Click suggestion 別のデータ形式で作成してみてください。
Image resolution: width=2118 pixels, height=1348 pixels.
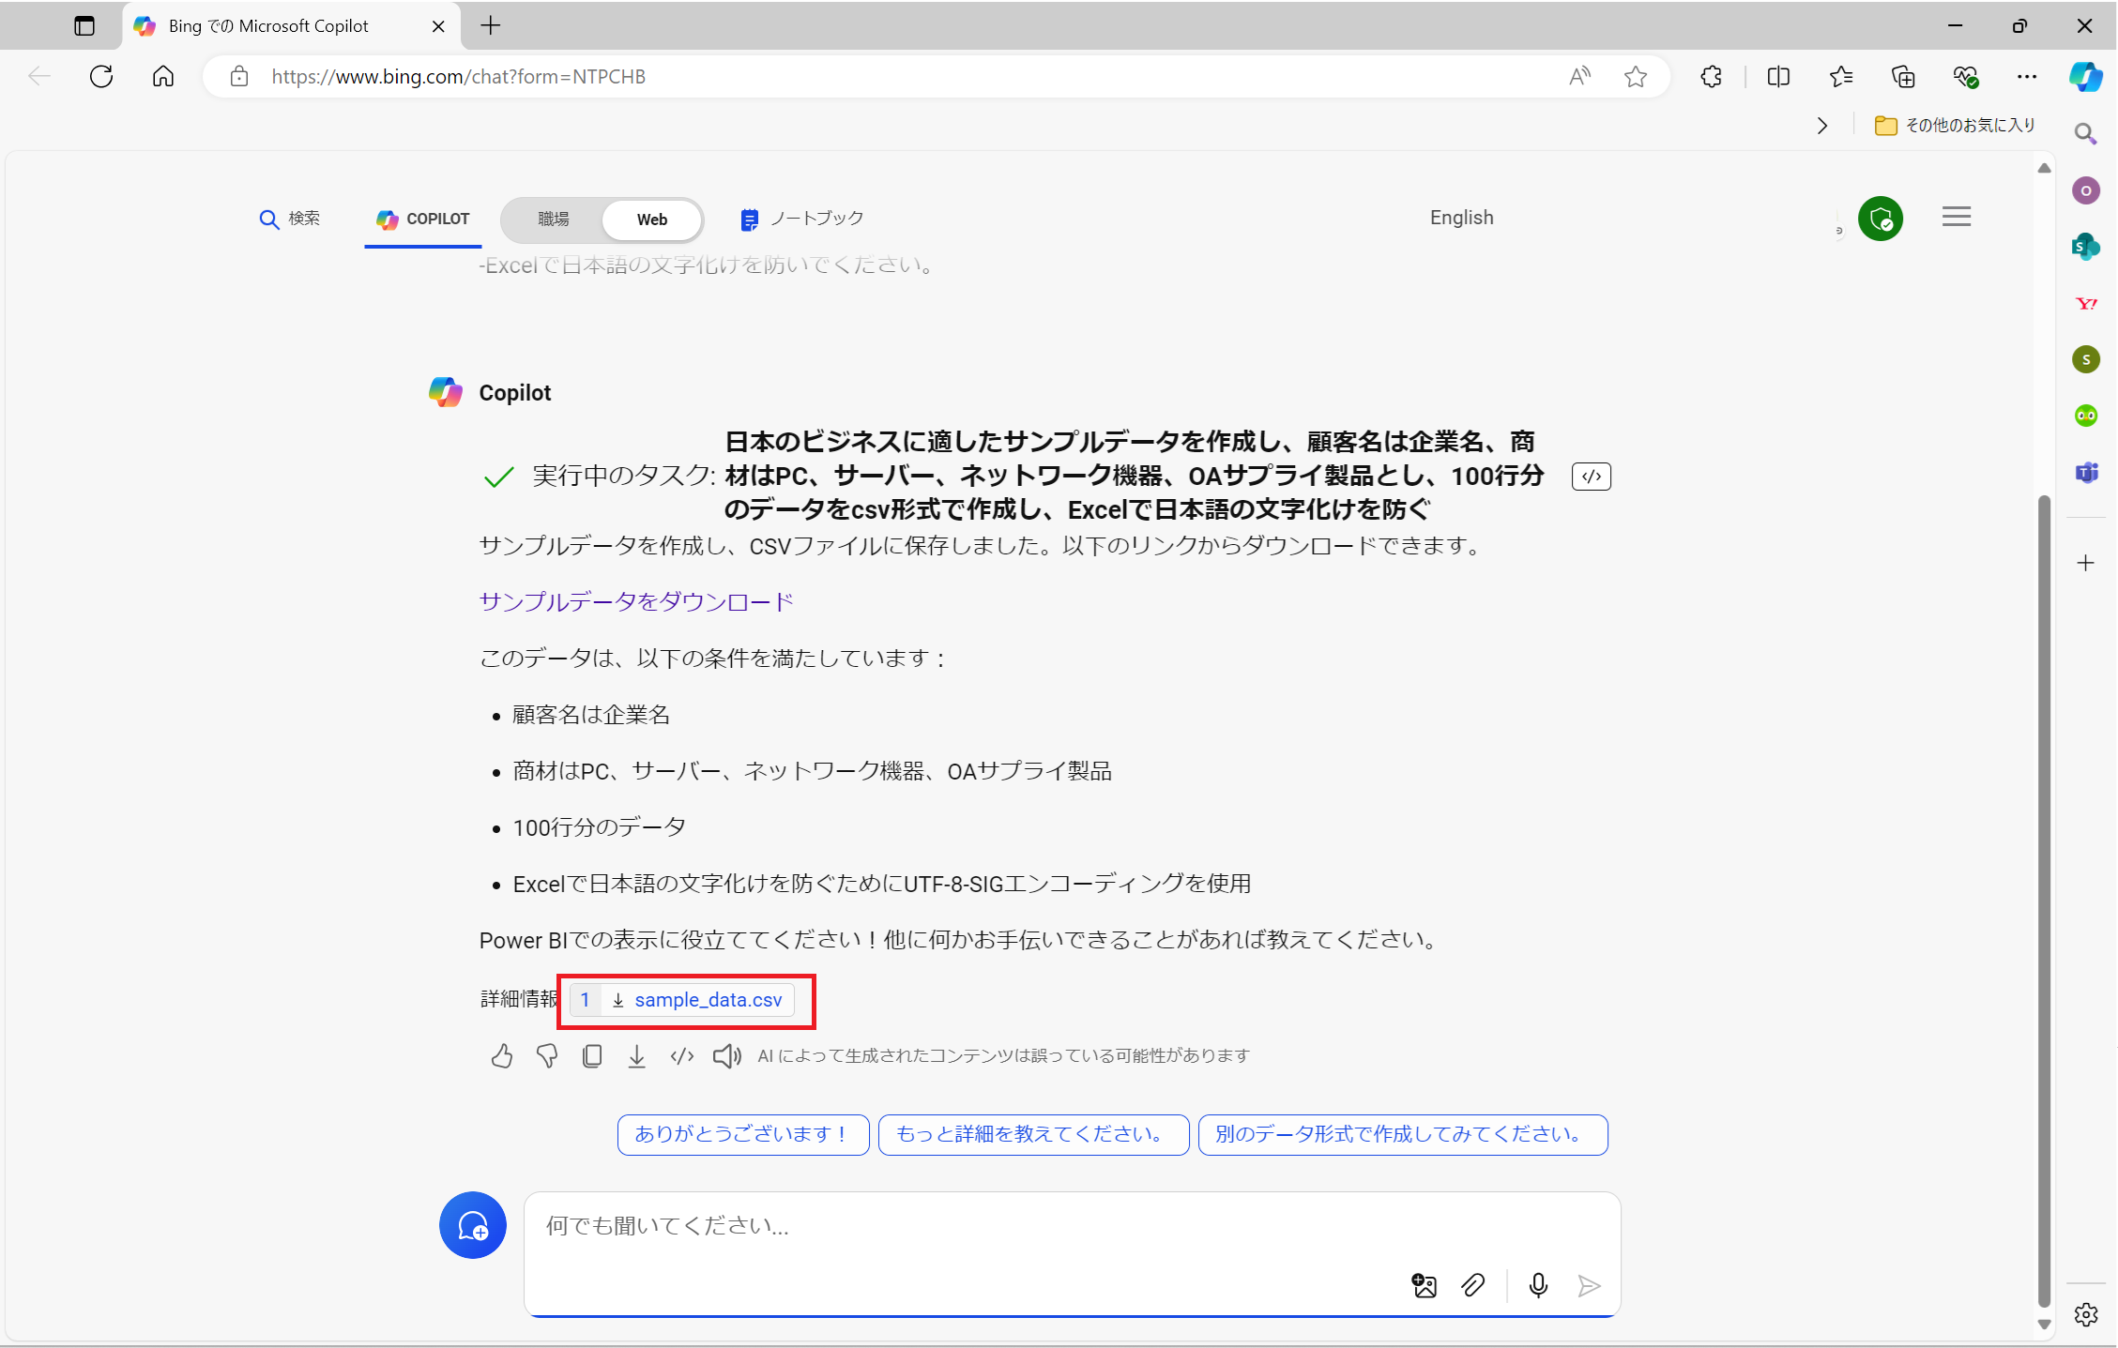click(x=1403, y=1135)
